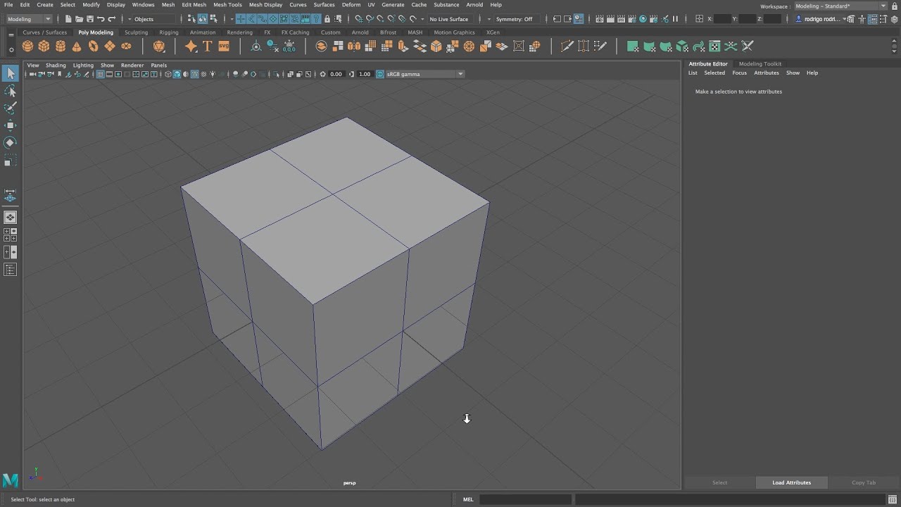Switch to the Rigging shelf tab
The height and width of the screenshot is (507, 901).
click(169, 32)
